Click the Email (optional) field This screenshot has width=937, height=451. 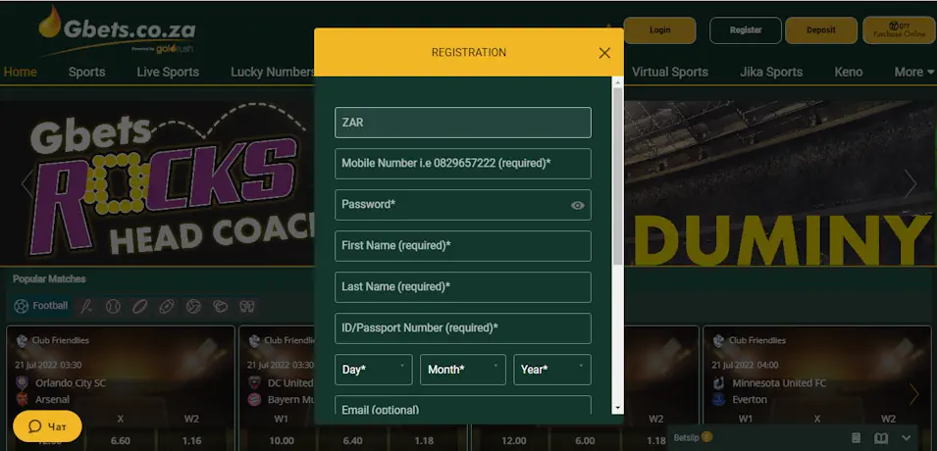[x=462, y=405]
